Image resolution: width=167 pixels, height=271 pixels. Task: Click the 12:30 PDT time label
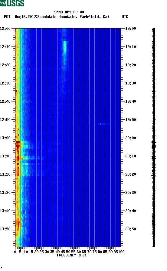(x=5, y=83)
